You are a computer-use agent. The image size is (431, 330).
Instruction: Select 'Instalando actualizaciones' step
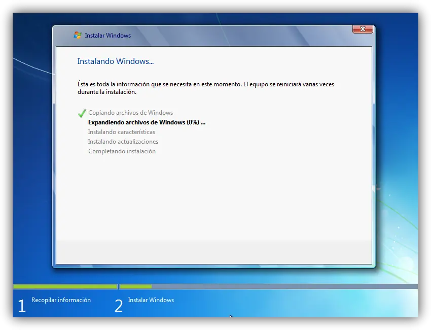123,142
